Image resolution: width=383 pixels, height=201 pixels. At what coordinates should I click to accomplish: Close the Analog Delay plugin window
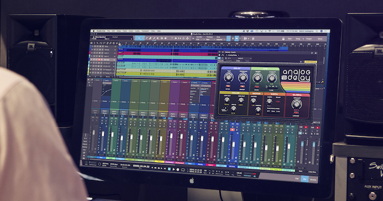tap(316, 53)
